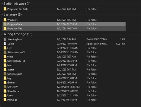
Task: Click date '9/3/2022 5:16 PM'
Action: (66, 39)
